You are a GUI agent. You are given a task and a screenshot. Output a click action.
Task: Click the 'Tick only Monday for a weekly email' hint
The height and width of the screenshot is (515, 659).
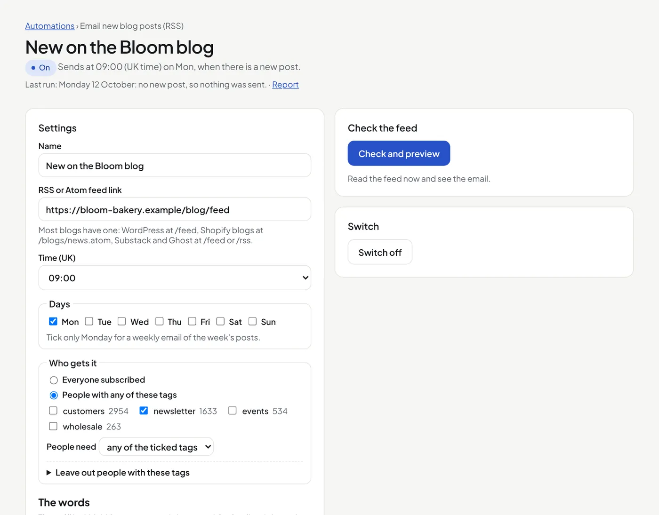pyautogui.click(x=153, y=337)
